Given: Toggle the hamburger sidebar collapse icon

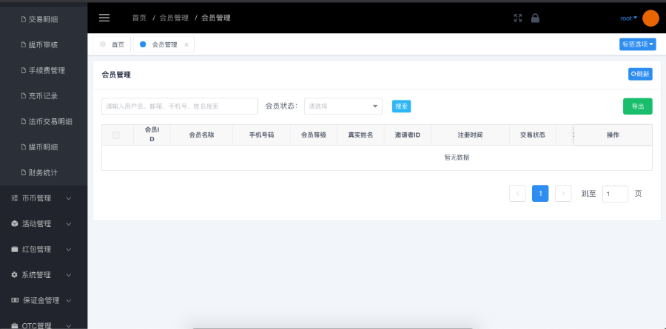Looking at the screenshot, I should pyautogui.click(x=104, y=18).
